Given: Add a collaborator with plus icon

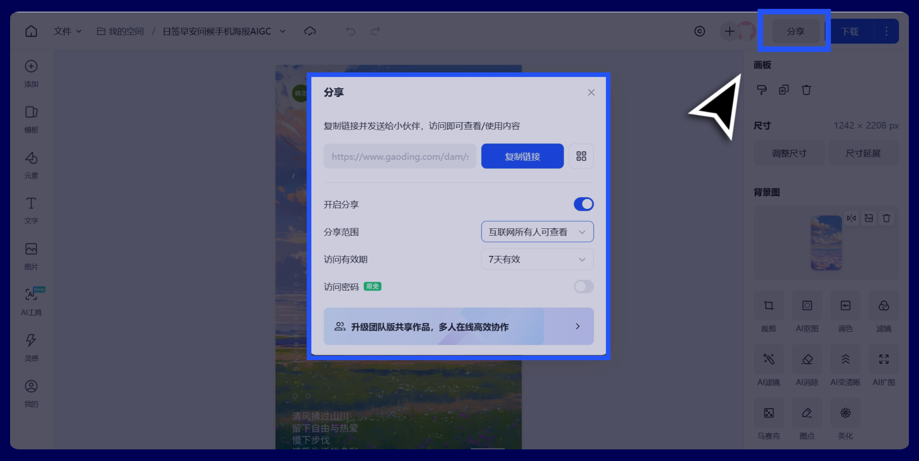Looking at the screenshot, I should pyautogui.click(x=729, y=31).
